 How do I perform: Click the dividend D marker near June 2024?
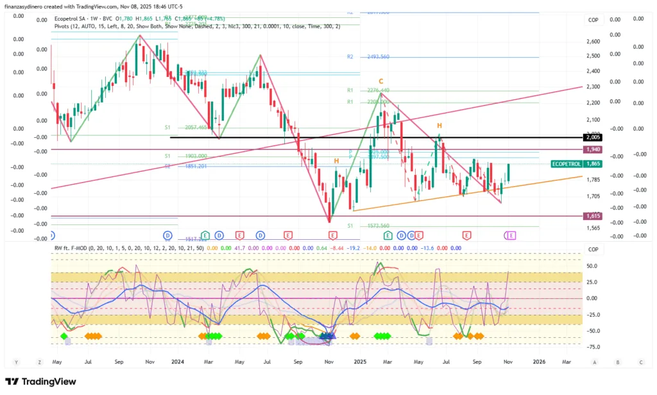click(260, 235)
